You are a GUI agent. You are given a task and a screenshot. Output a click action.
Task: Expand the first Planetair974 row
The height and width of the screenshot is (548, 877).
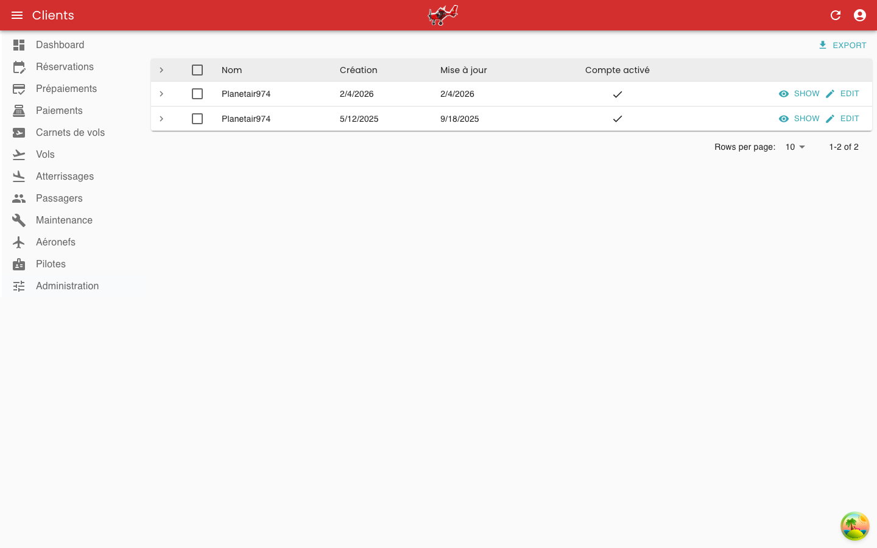click(161, 94)
